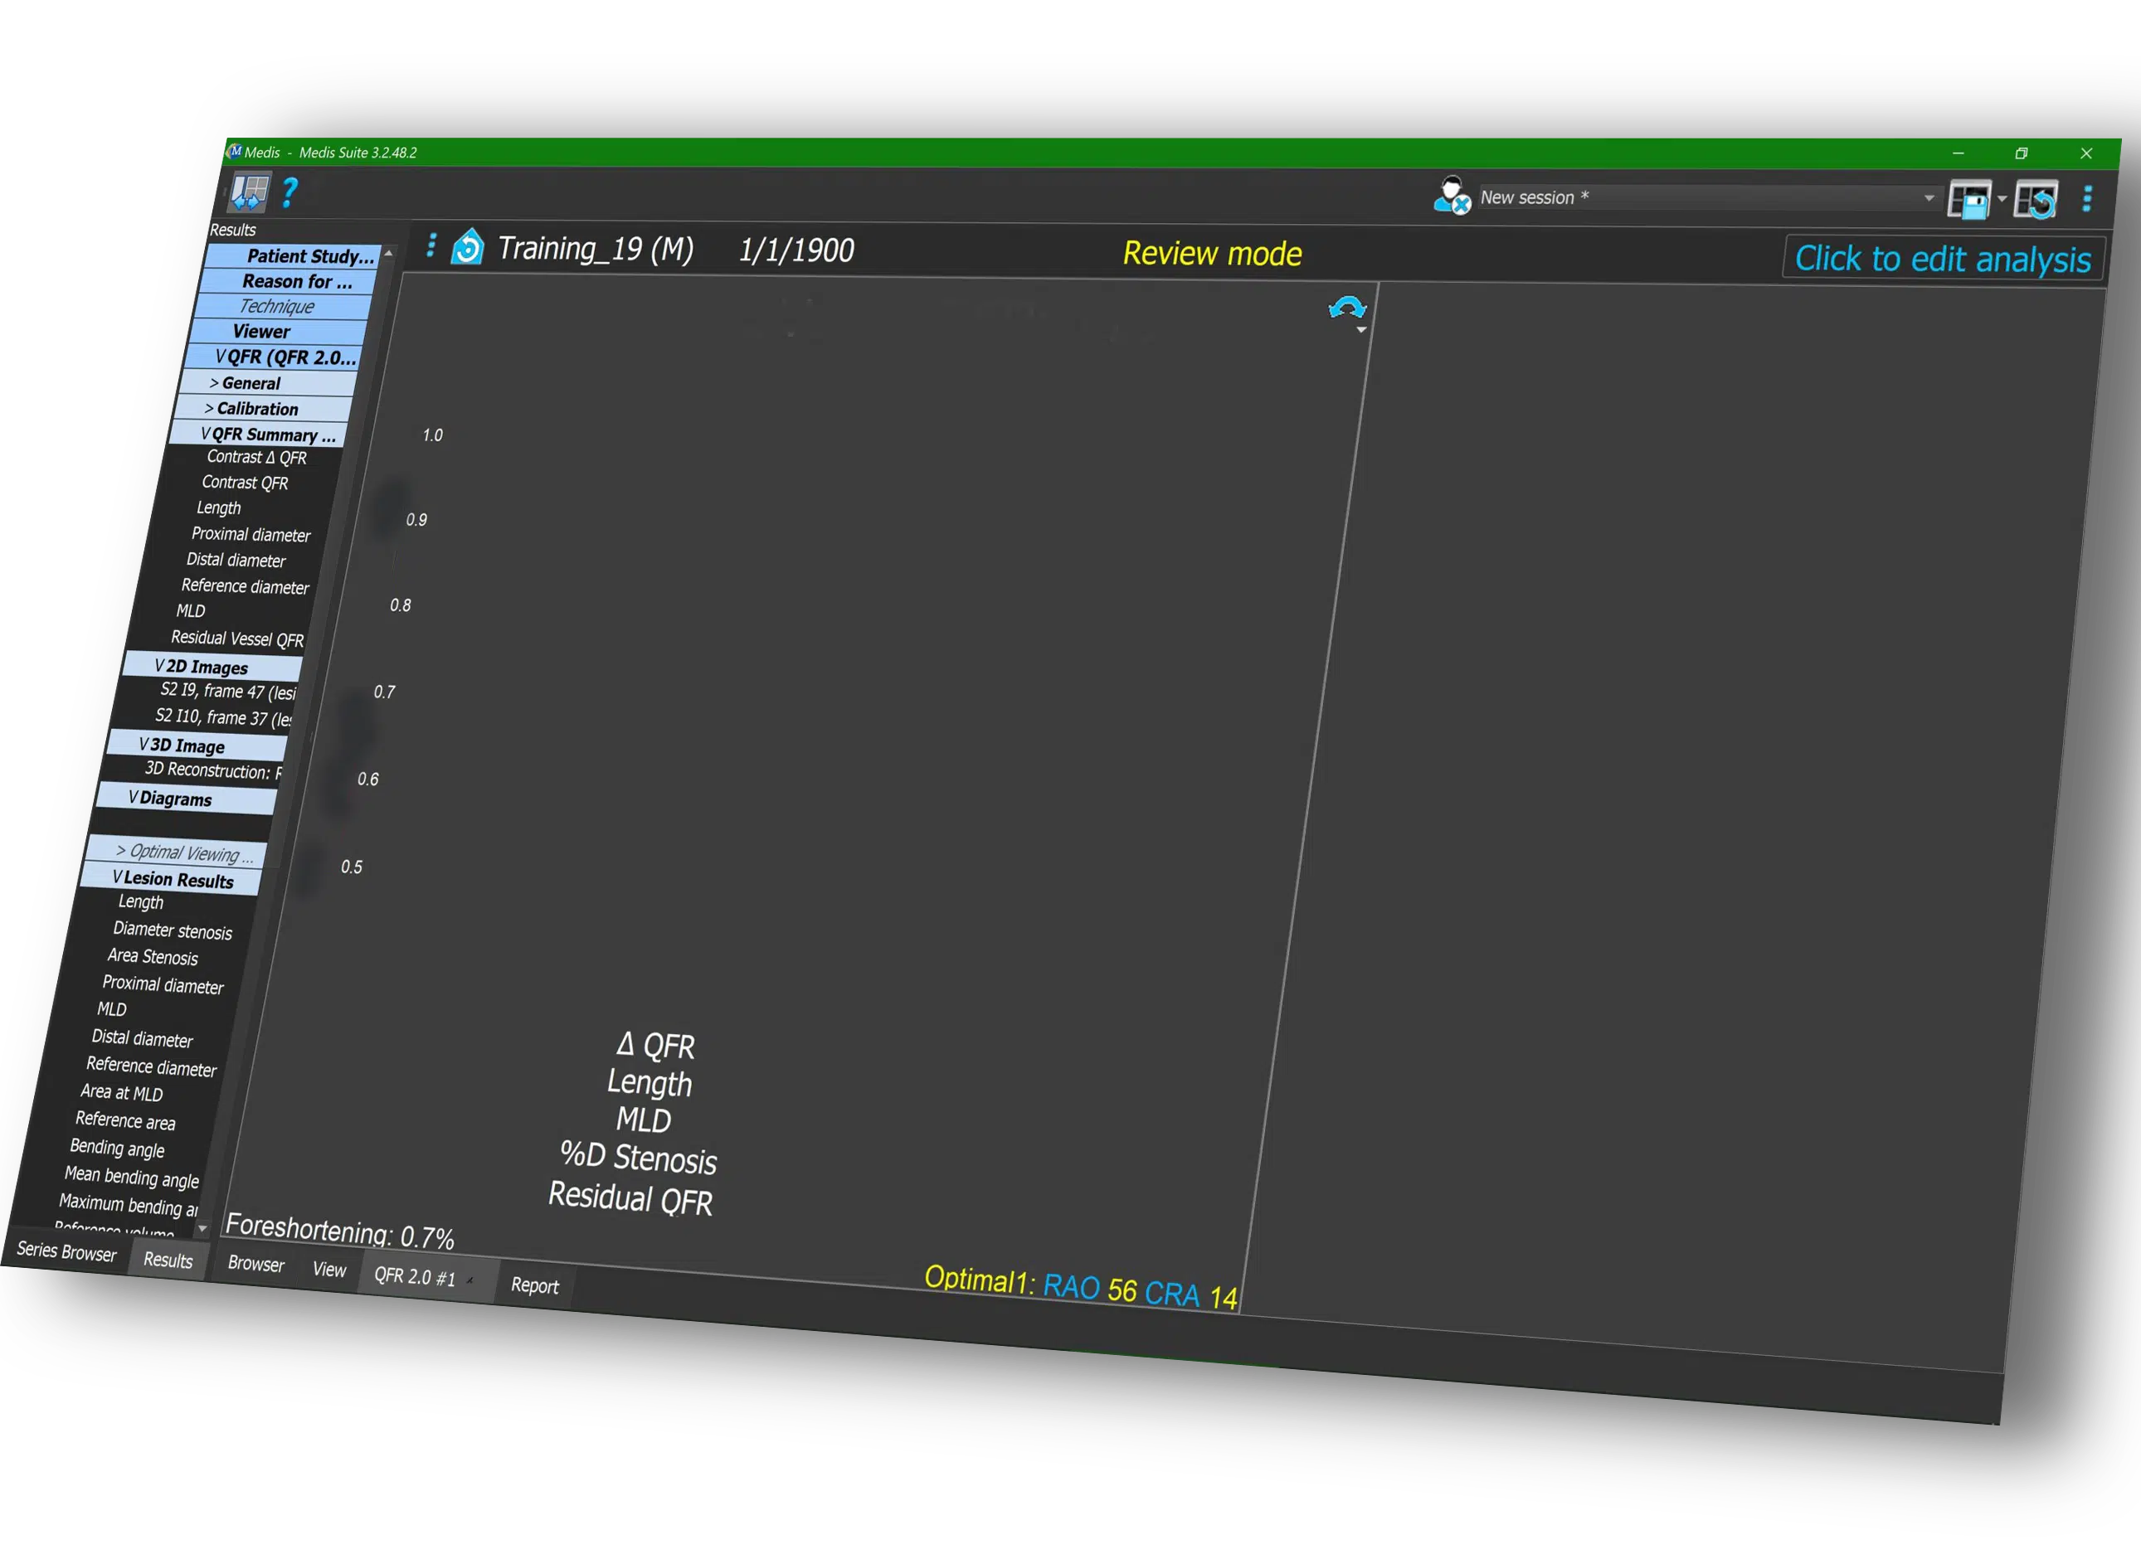Toggle the workspace panels layout icon

coord(249,192)
